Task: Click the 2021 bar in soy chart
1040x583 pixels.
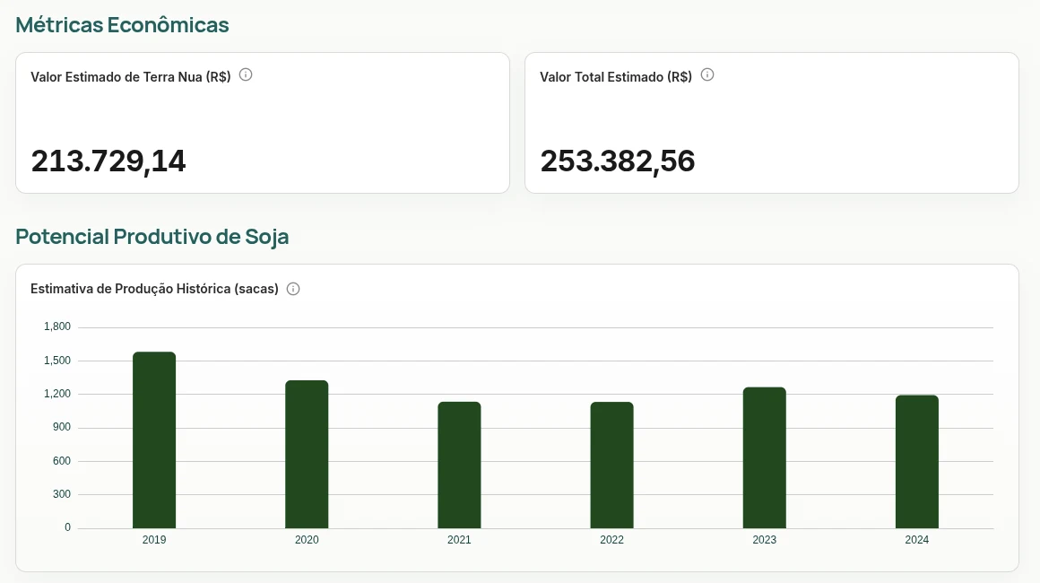Action: tap(459, 465)
